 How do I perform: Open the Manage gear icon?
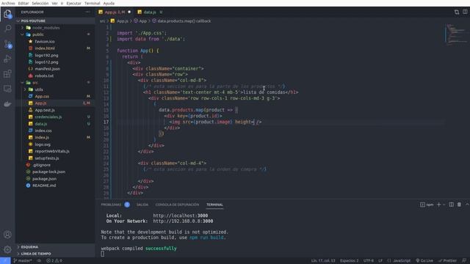[7, 249]
